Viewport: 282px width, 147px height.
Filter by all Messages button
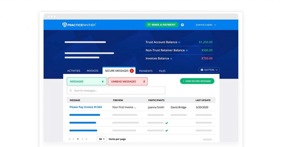[87, 81]
